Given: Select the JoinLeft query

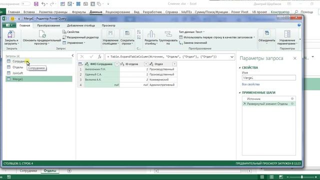Looking at the screenshot, I should coord(39,73).
